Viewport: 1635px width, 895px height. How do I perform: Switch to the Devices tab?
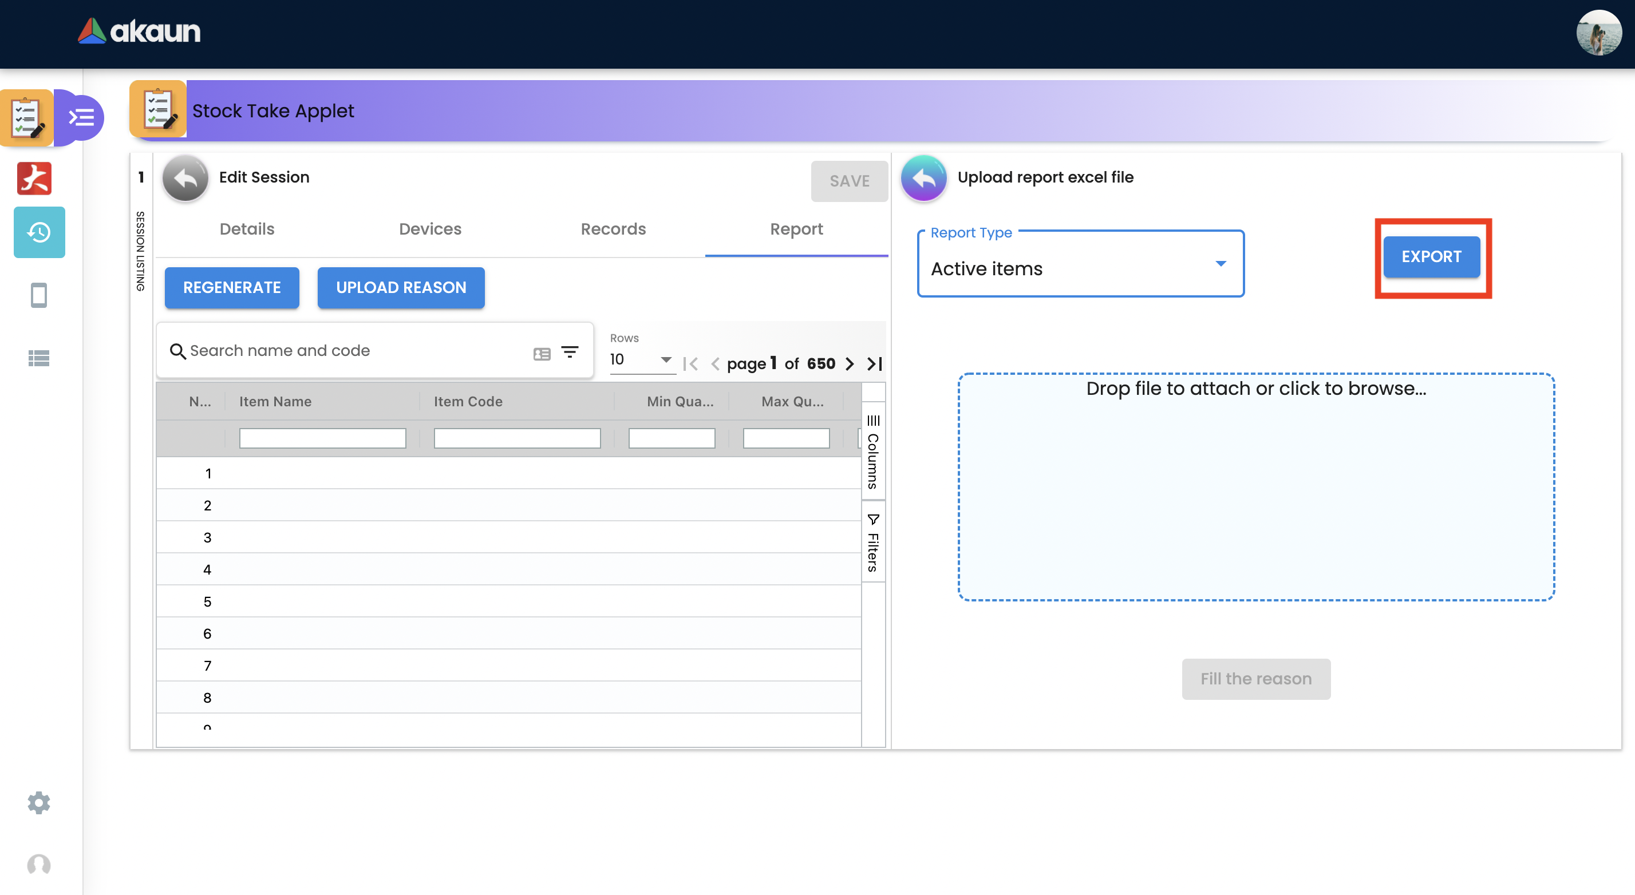430,229
